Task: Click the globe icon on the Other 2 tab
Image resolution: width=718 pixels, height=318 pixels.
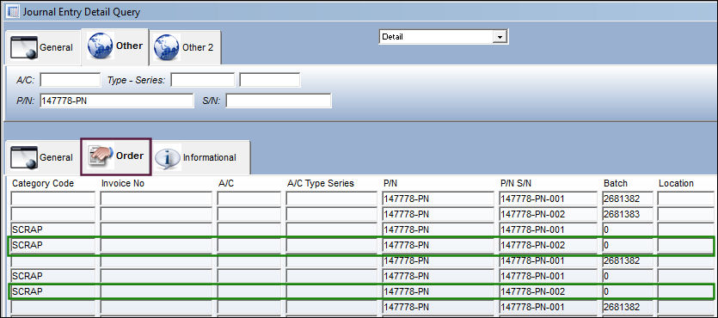Action: tap(166, 47)
